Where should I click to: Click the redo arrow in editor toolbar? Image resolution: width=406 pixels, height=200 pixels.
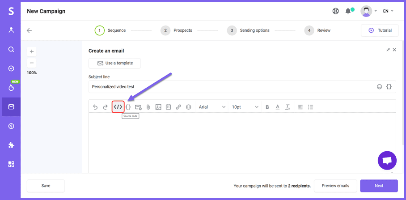pos(106,107)
